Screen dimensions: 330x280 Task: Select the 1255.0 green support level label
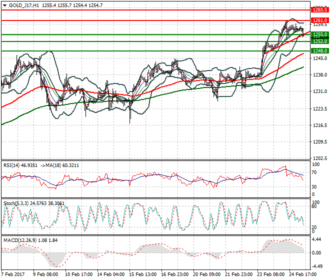pyautogui.click(x=320, y=34)
